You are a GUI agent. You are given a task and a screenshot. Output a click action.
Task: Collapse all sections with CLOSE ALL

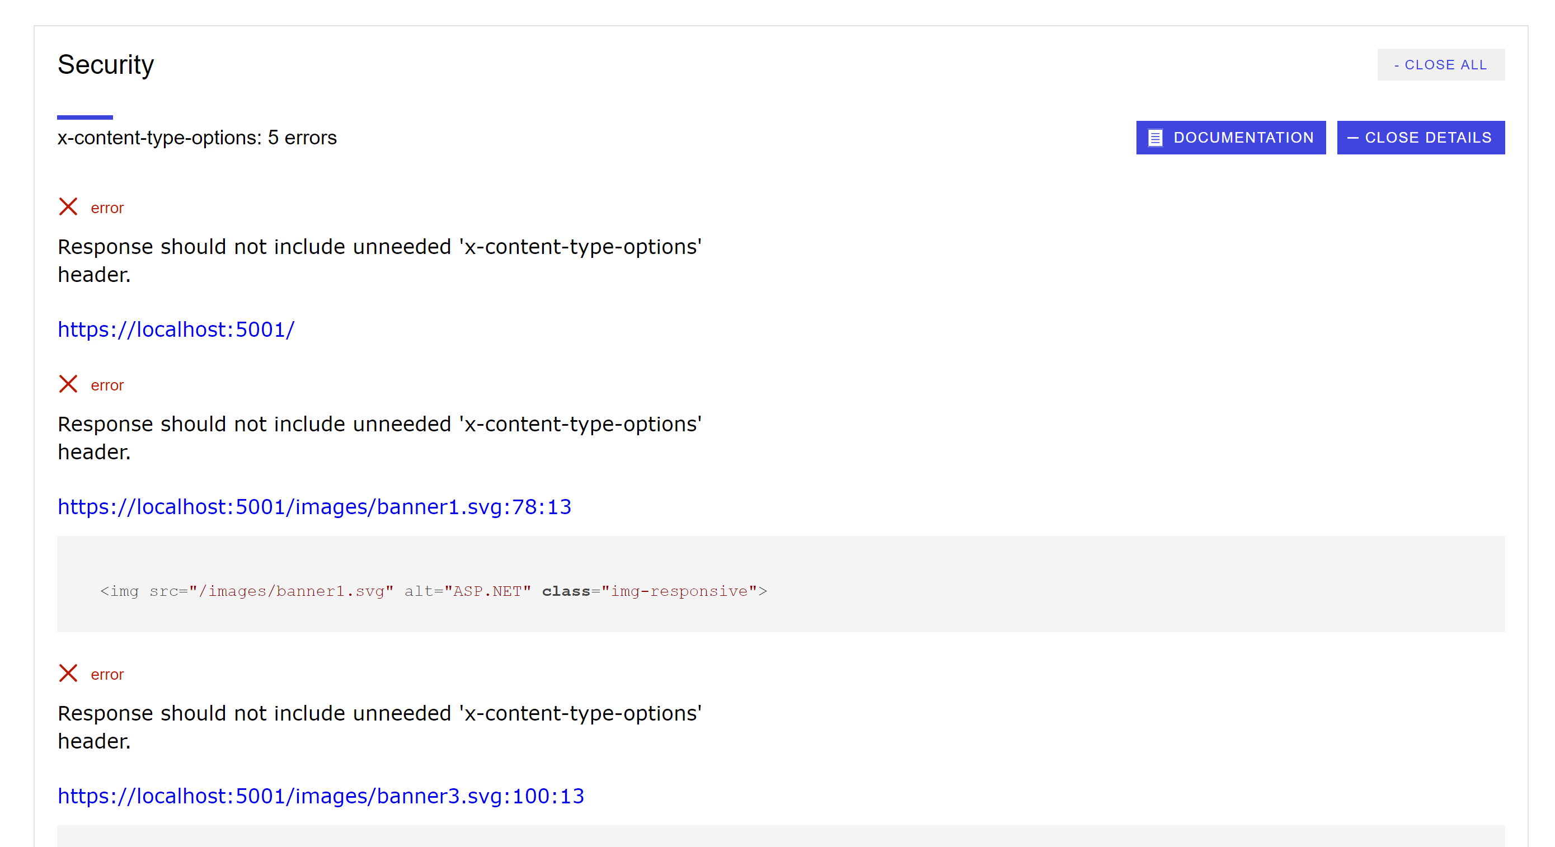coord(1441,64)
